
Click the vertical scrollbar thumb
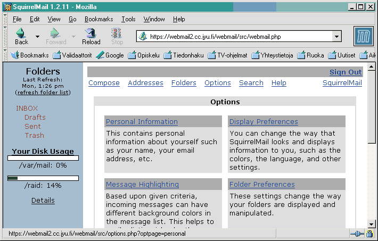[371, 107]
